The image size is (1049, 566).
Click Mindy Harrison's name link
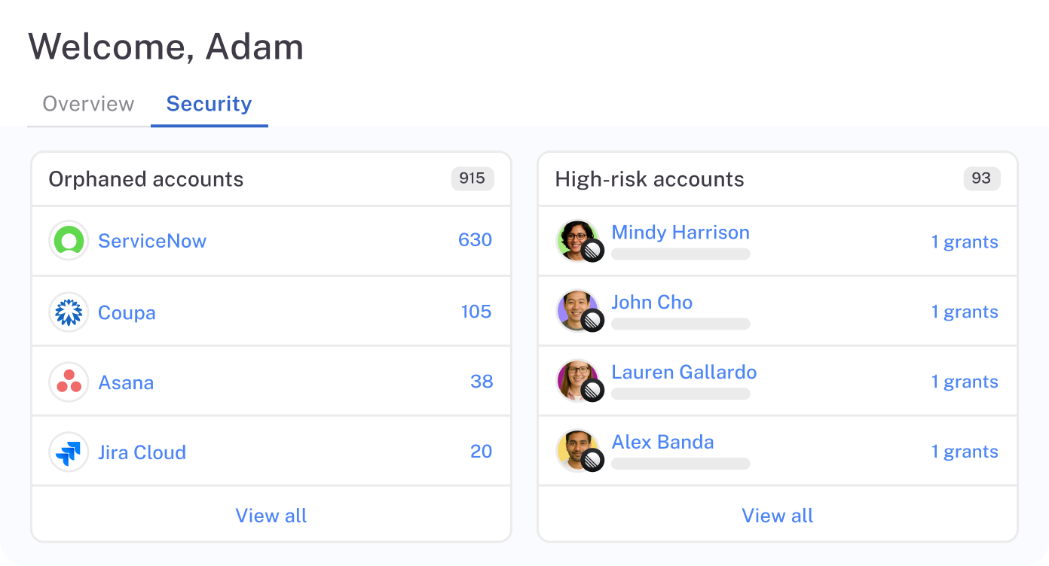[x=680, y=232]
